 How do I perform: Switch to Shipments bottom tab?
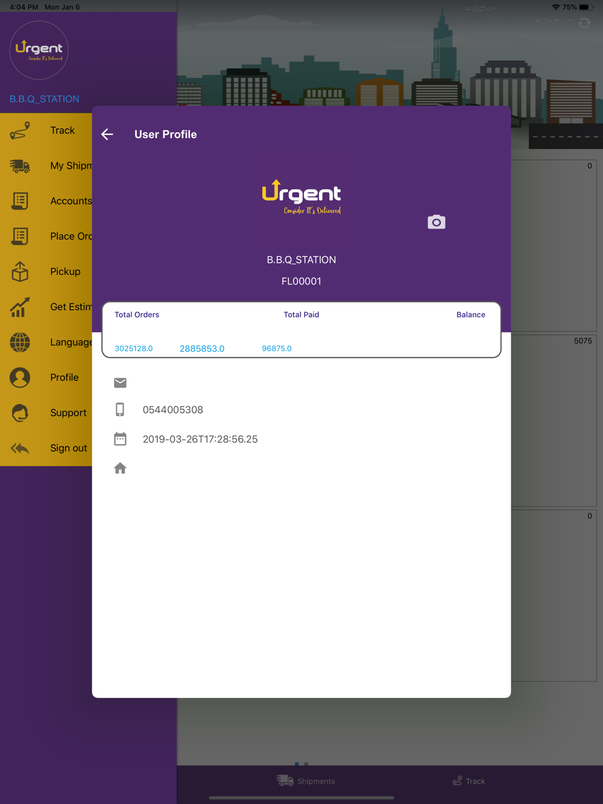tap(306, 781)
